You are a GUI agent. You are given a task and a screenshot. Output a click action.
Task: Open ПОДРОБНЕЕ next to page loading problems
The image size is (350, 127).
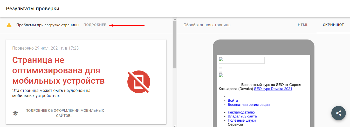(95, 25)
